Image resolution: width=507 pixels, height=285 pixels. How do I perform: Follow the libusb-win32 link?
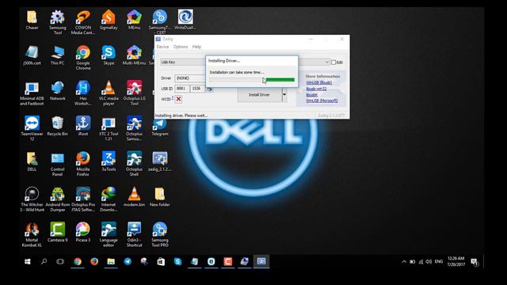coord(316,89)
